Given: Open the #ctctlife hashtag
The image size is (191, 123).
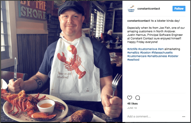Looking at the screenshot, I should (x=132, y=49).
